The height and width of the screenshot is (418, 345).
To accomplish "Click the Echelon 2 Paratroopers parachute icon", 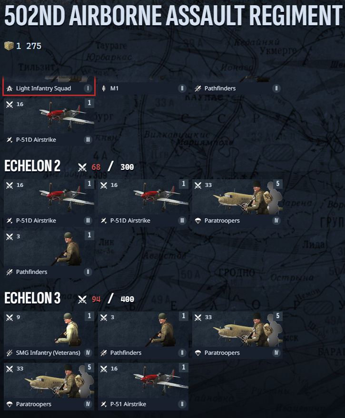I will (197, 221).
